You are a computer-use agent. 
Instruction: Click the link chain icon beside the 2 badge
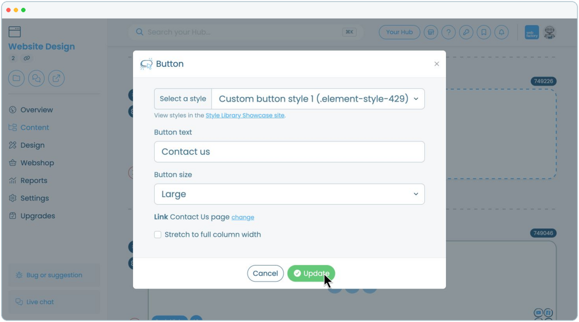[27, 58]
